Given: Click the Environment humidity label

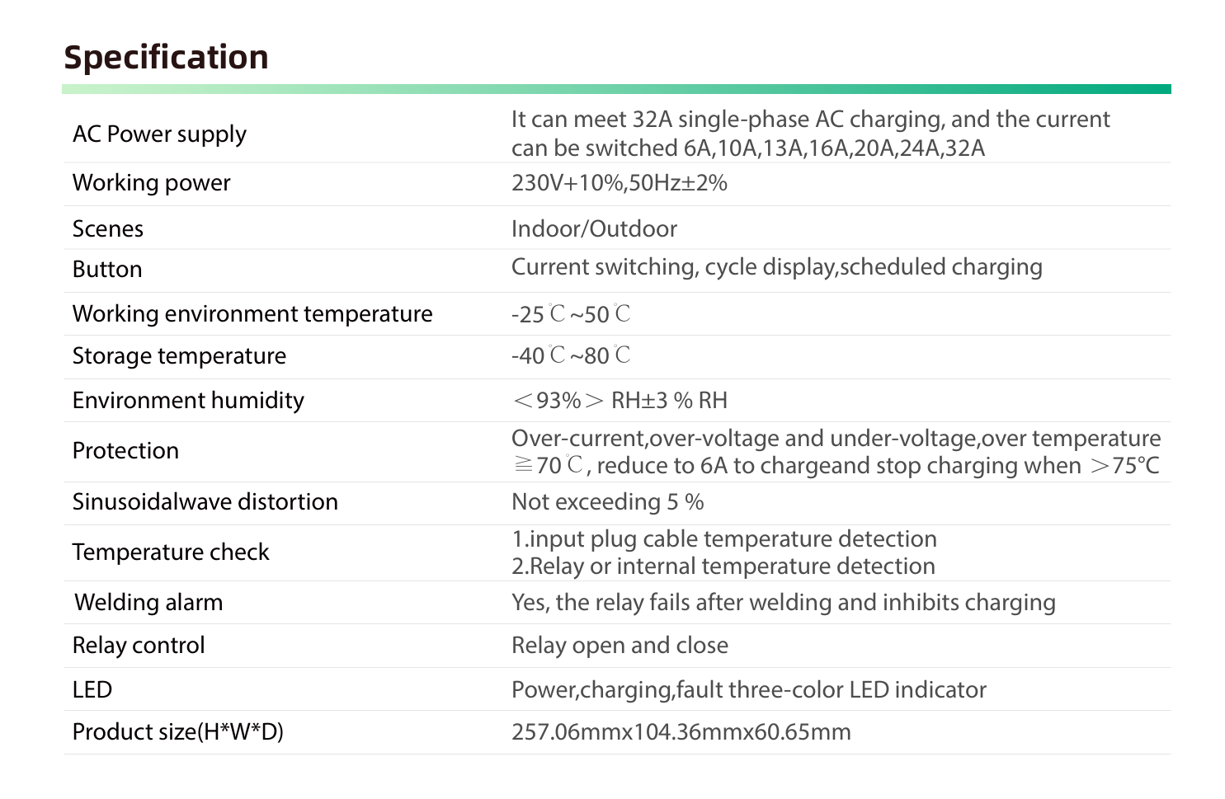Looking at the screenshot, I should pyautogui.click(x=188, y=400).
